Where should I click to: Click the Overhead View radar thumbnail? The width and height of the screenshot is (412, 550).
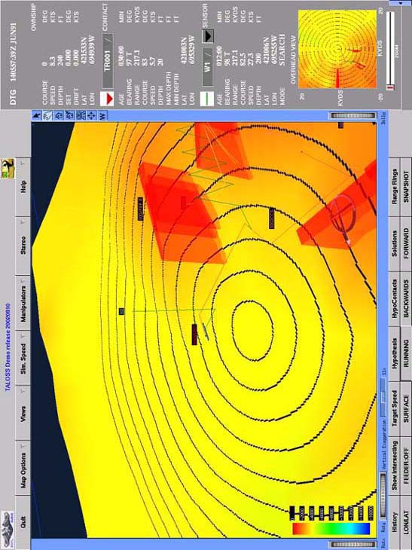pos(337,49)
